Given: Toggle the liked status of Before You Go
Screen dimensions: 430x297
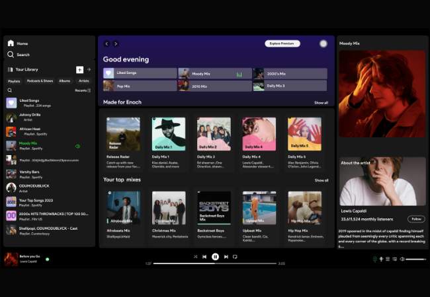Looking at the screenshot, I should (48, 259).
